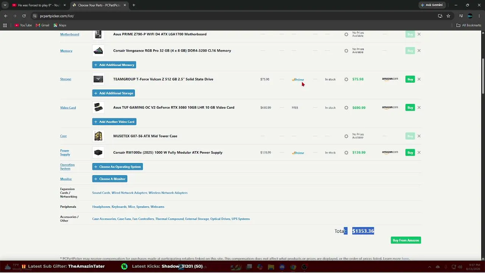Open the media controls icon in Chrome toolbar
Screen dimensions: 485x273
[x=461, y=16]
